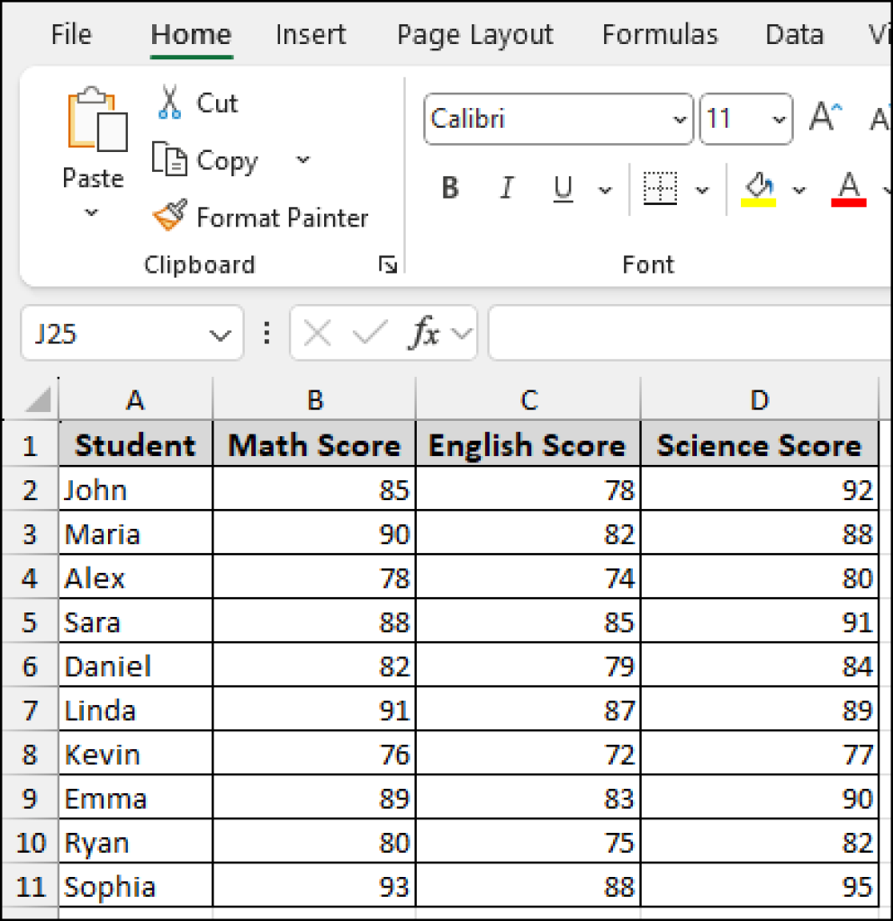Open the Clipboard dialog launcher
This screenshot has height=921, width=893.
pyautogui.click(x=388, y=264)
